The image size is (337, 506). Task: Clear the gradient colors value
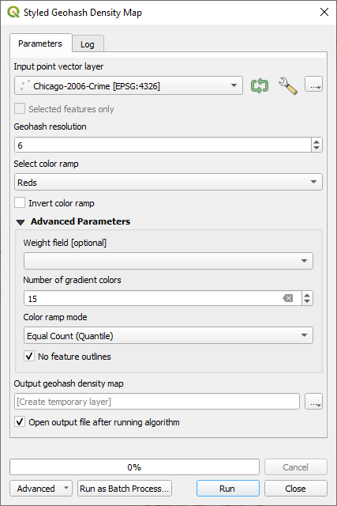288,298
